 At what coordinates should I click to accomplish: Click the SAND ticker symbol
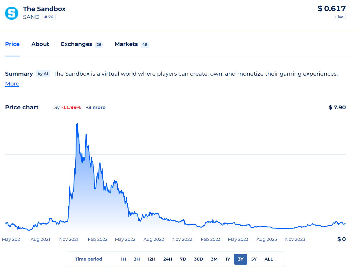pos(31,17)
